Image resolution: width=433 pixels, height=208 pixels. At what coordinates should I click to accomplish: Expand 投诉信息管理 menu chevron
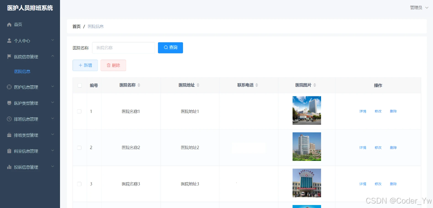(53, 167)
